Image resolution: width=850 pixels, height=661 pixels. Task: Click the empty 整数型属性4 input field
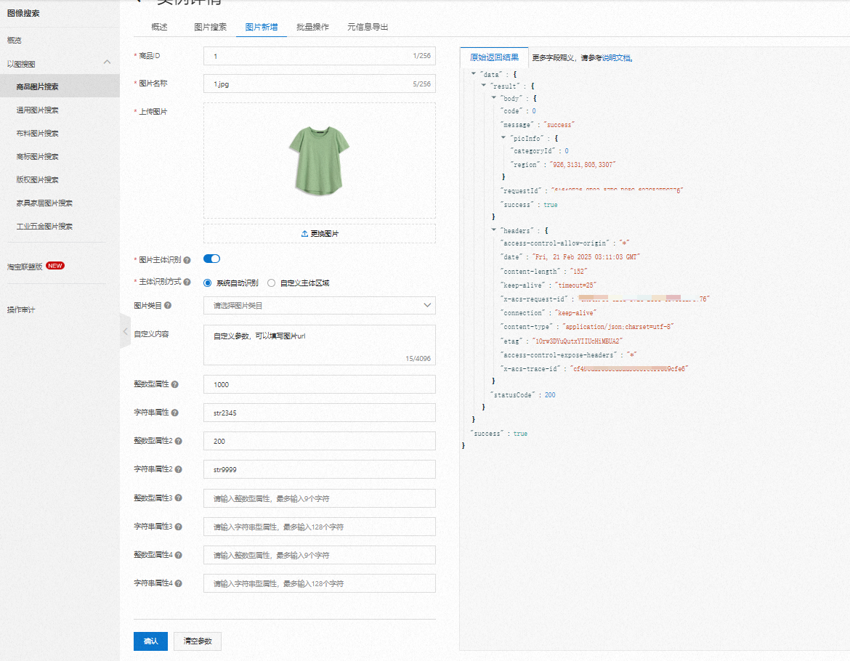tap(319, 555)
